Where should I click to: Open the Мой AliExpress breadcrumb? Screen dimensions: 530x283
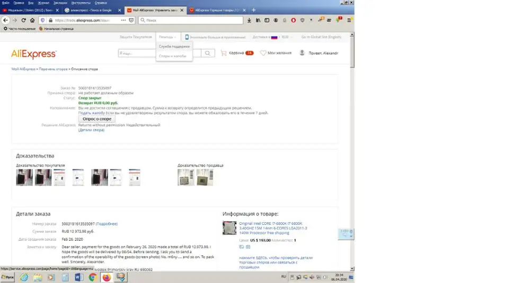(x=23, y=69)
